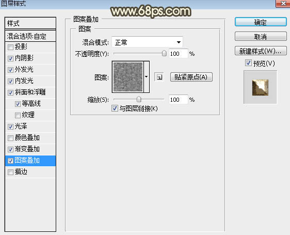Open the 斜面和浮雕 settings panel

coord(30,92)
